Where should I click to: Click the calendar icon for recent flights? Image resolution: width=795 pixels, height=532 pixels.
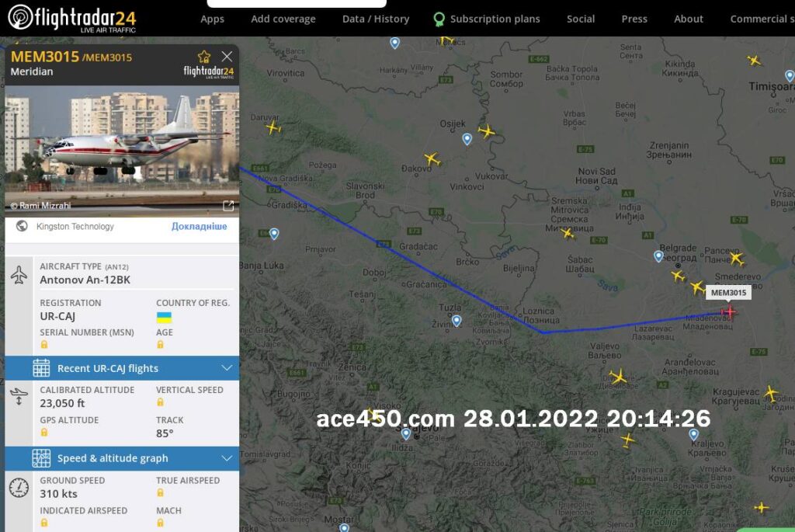[41, 368]
